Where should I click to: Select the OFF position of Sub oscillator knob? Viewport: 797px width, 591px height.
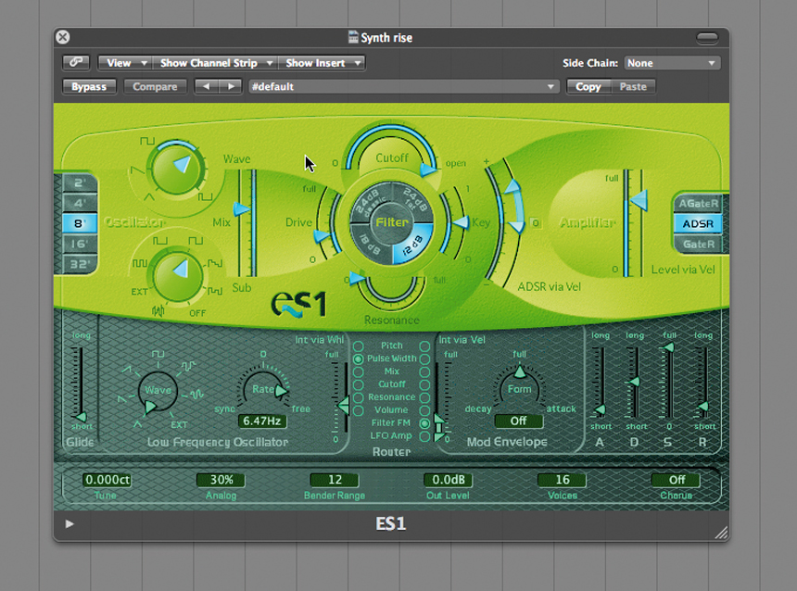pos(197,313)
